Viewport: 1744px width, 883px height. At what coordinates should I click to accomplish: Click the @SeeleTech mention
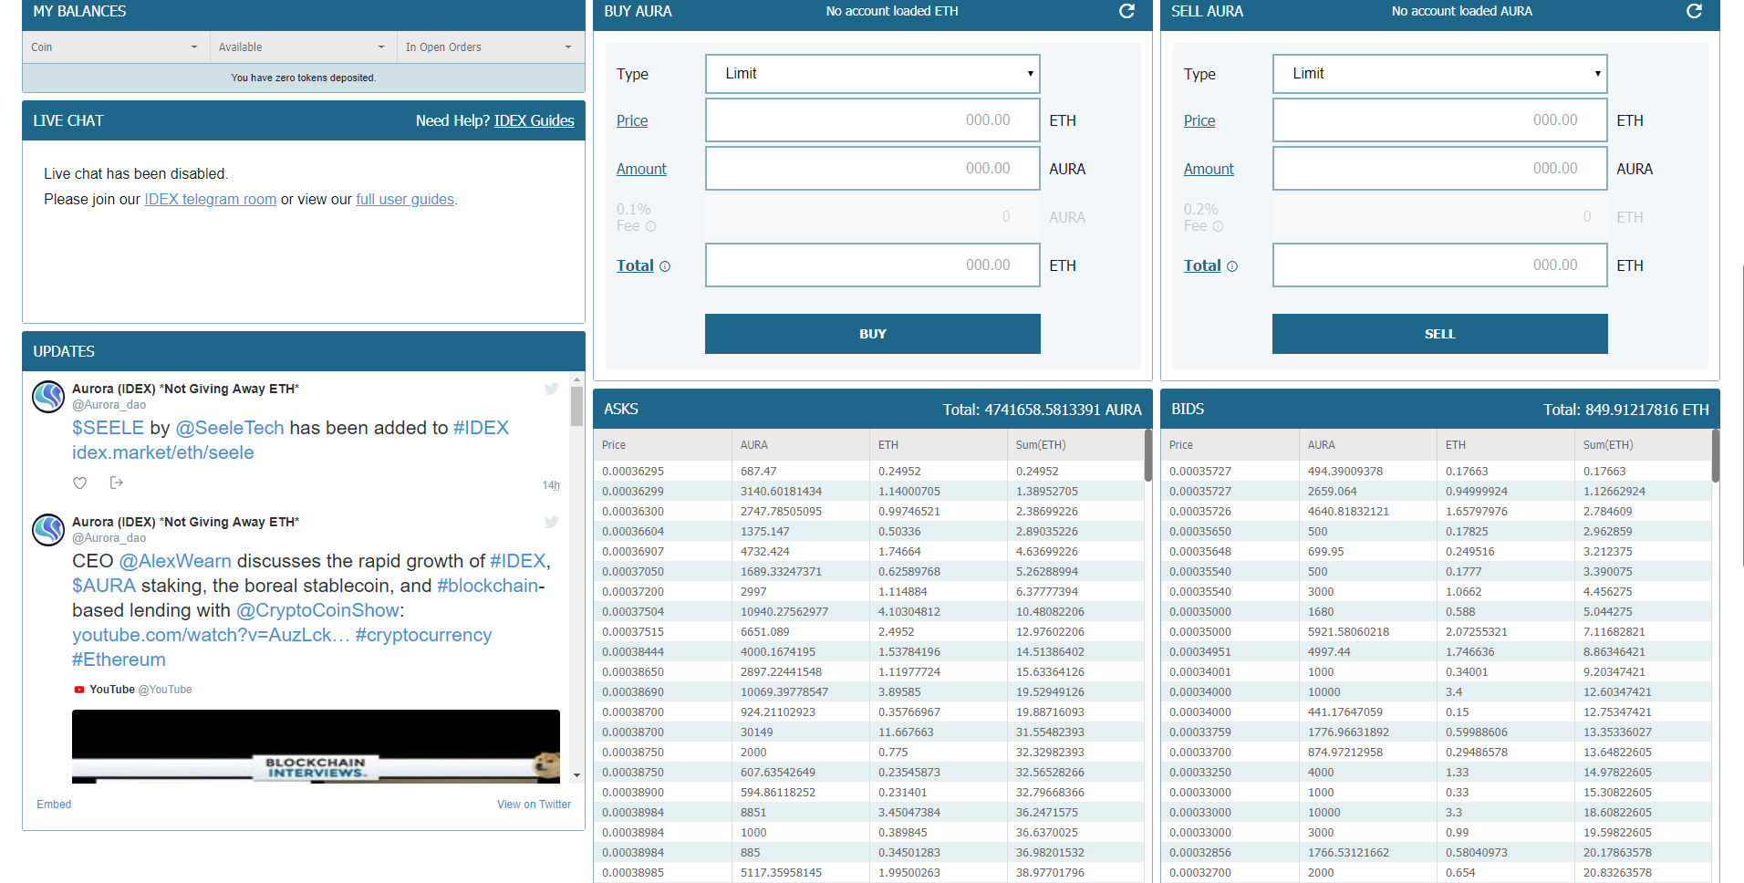[230, 428]
